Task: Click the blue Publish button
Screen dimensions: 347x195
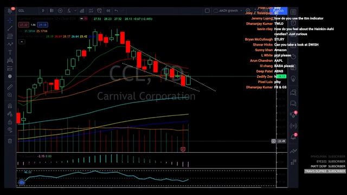Action: pos(279,11)
